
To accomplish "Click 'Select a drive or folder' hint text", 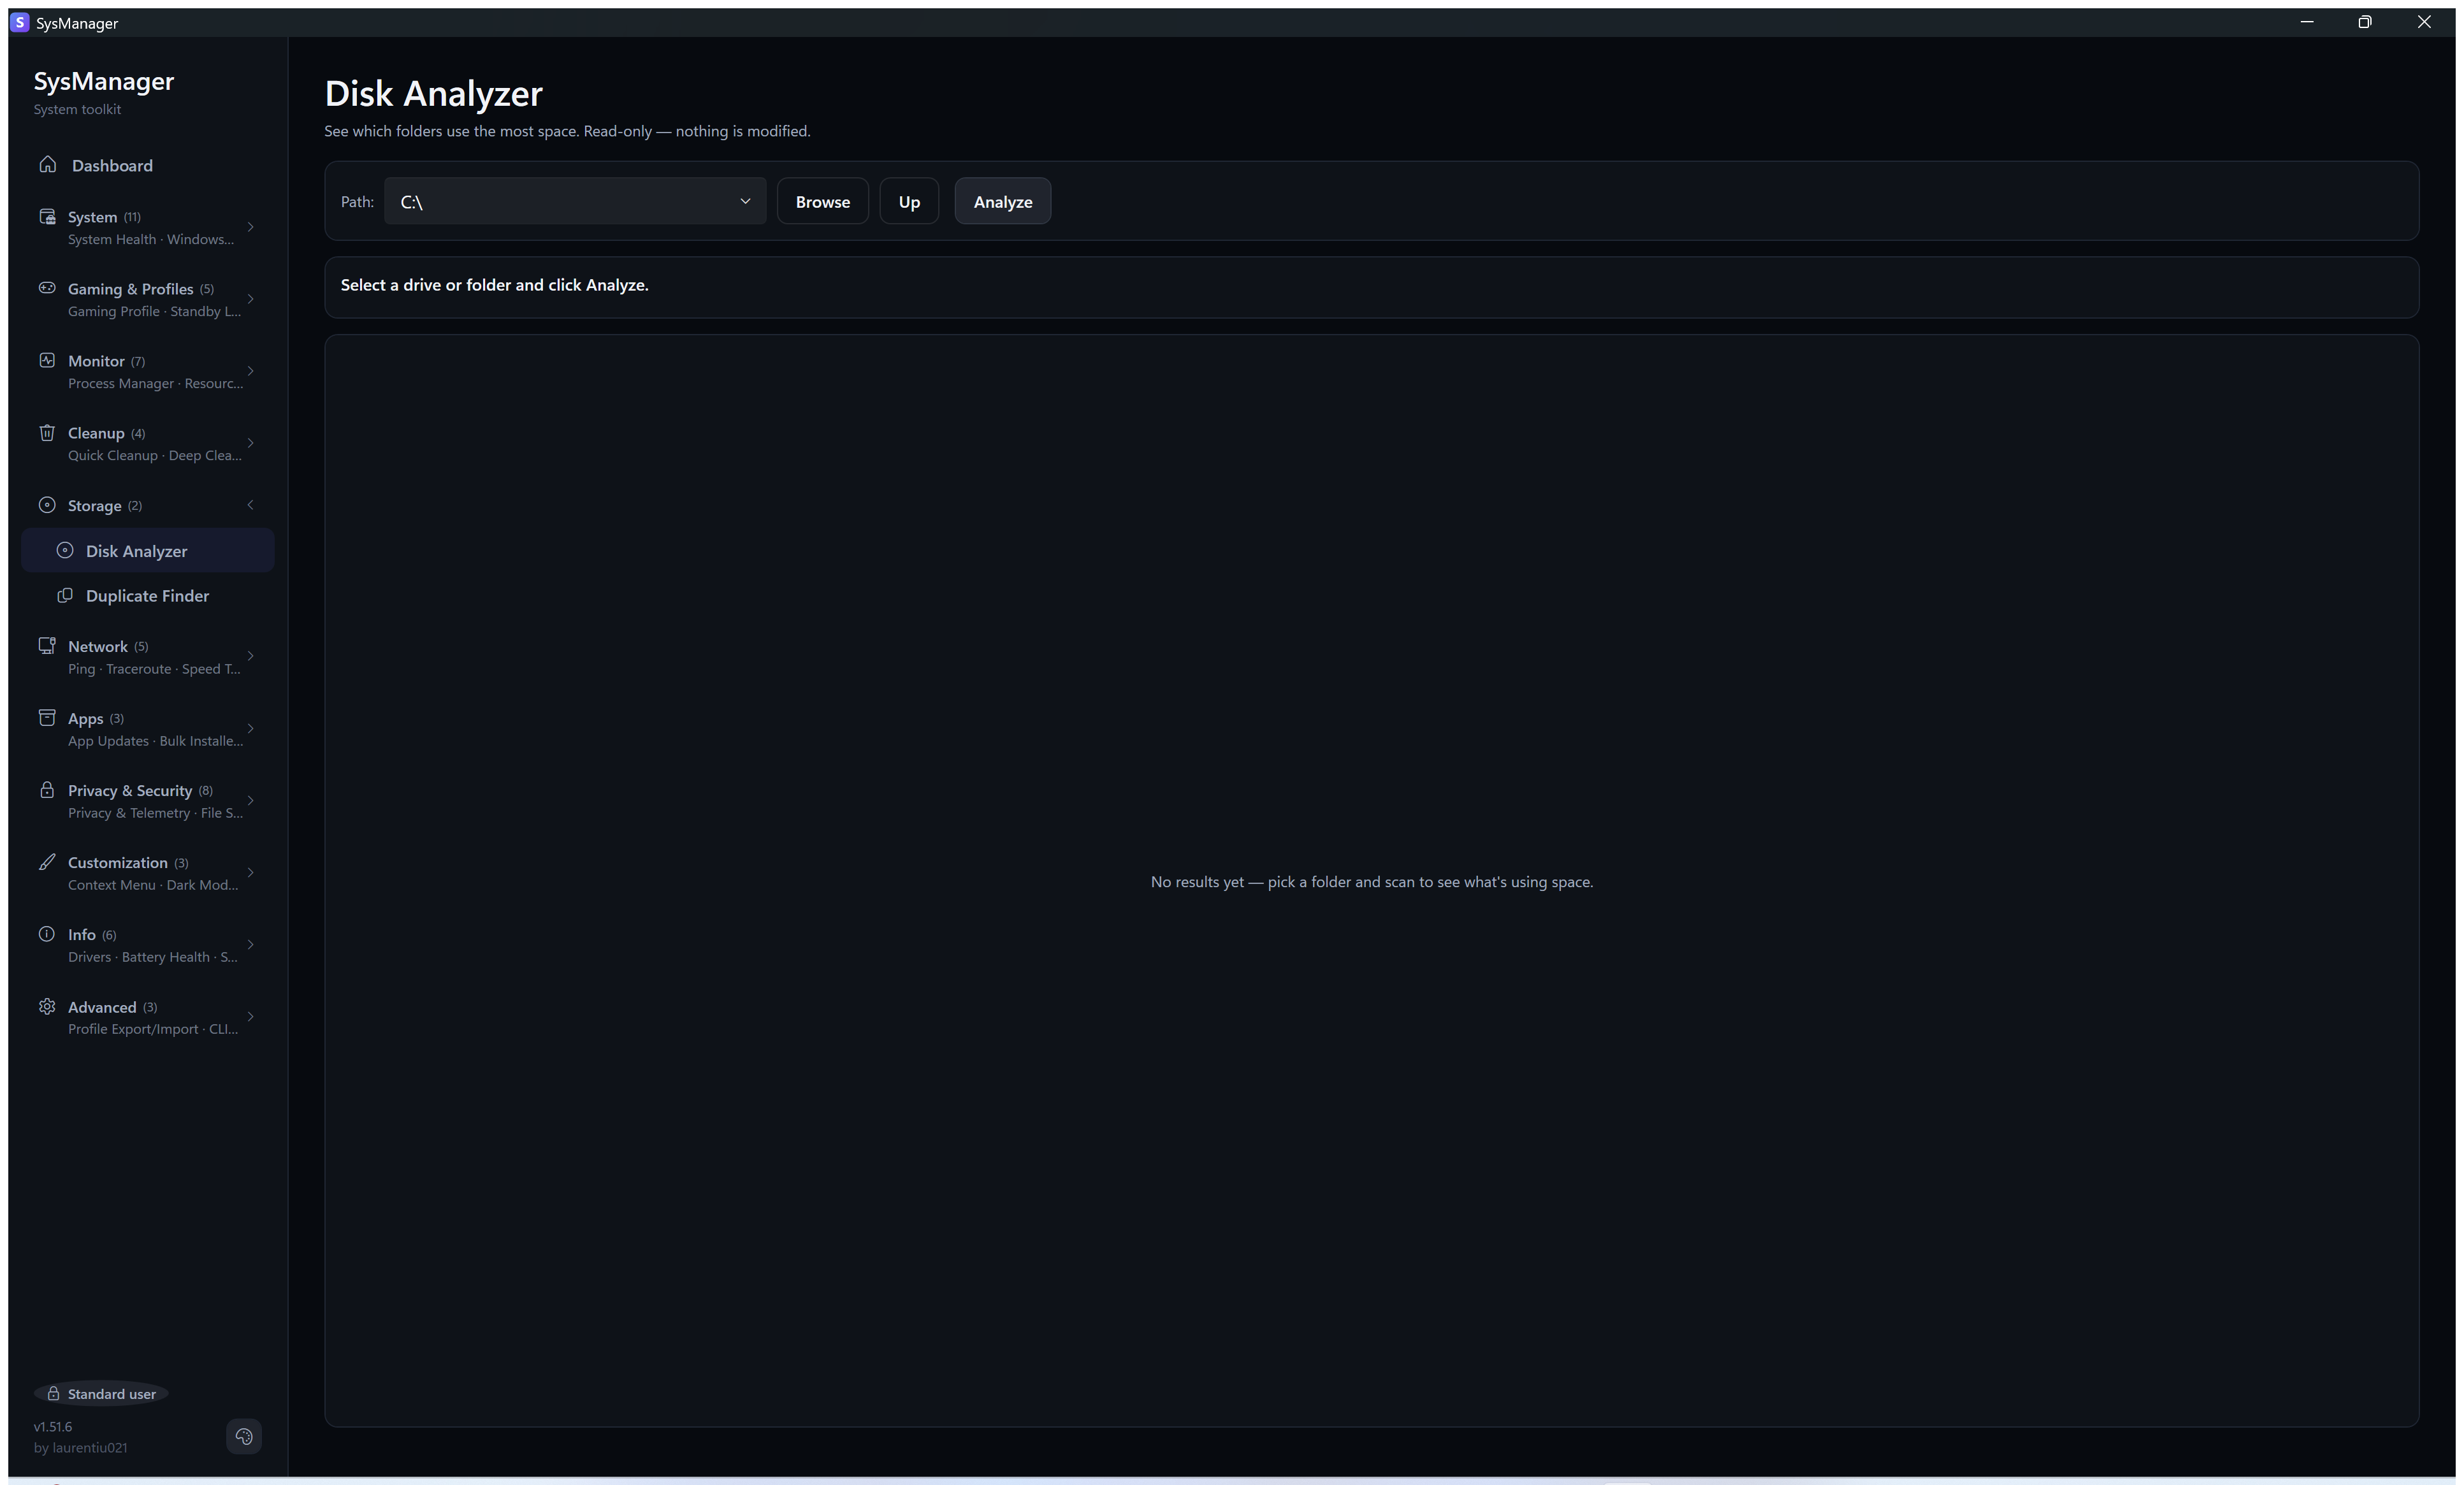I will 494,285.
